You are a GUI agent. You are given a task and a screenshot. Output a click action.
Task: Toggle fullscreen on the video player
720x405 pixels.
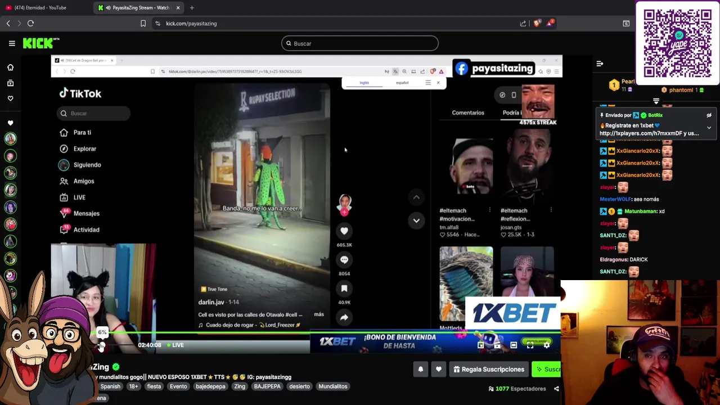[x=530, y=345]
